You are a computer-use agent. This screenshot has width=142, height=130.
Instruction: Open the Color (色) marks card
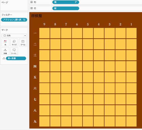(x=5, y=42)
